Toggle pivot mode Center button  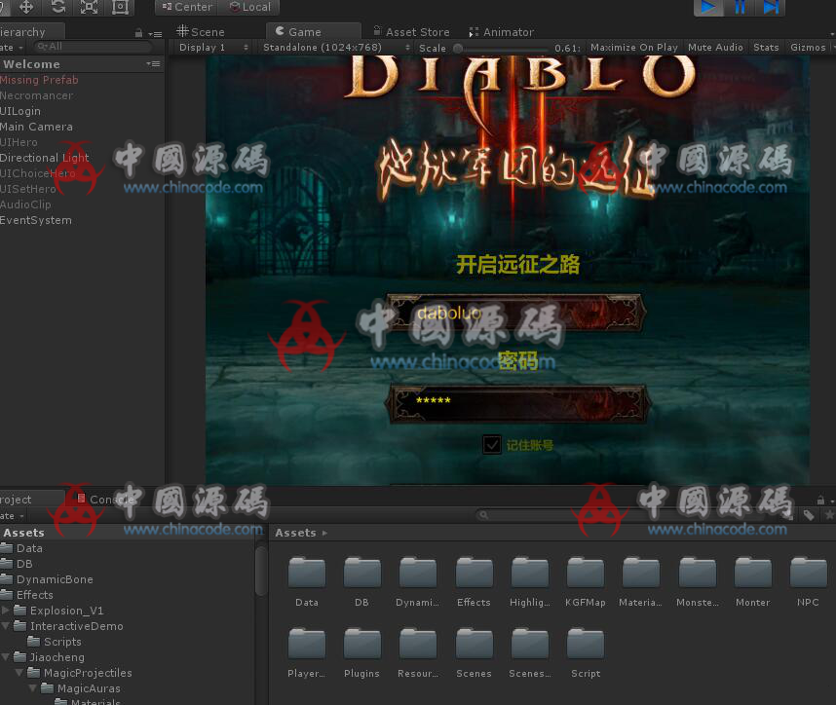[187, 7]
